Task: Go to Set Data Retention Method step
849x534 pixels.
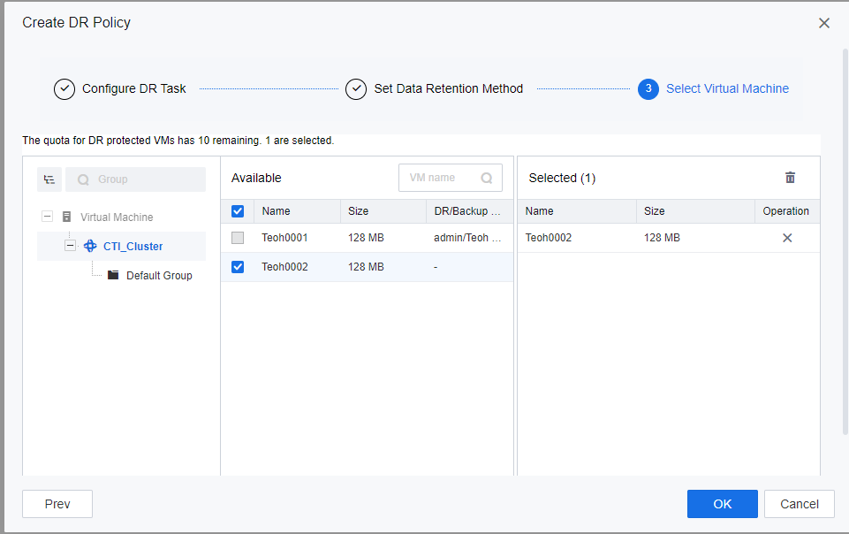Action: tap(448, 89)
